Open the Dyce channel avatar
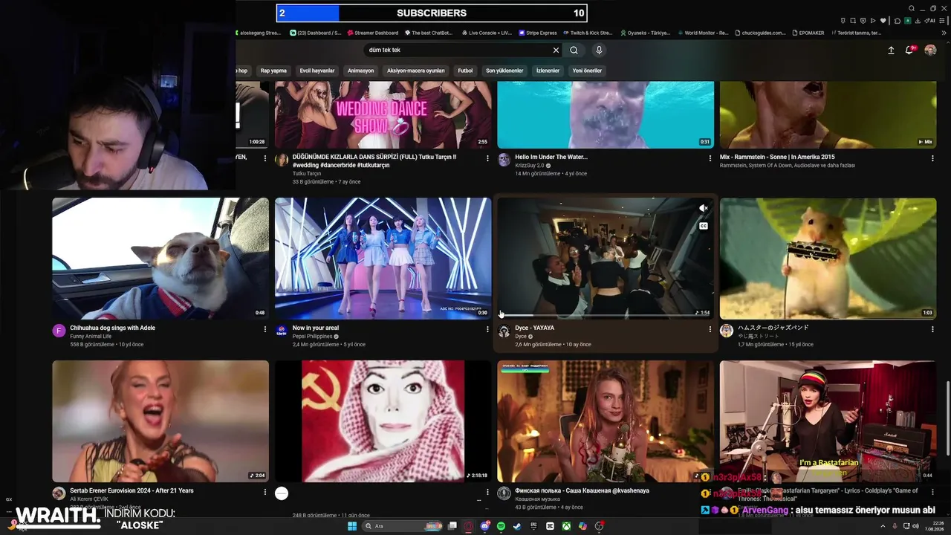This screenshot has height=535, width=951. click(504, 331)
